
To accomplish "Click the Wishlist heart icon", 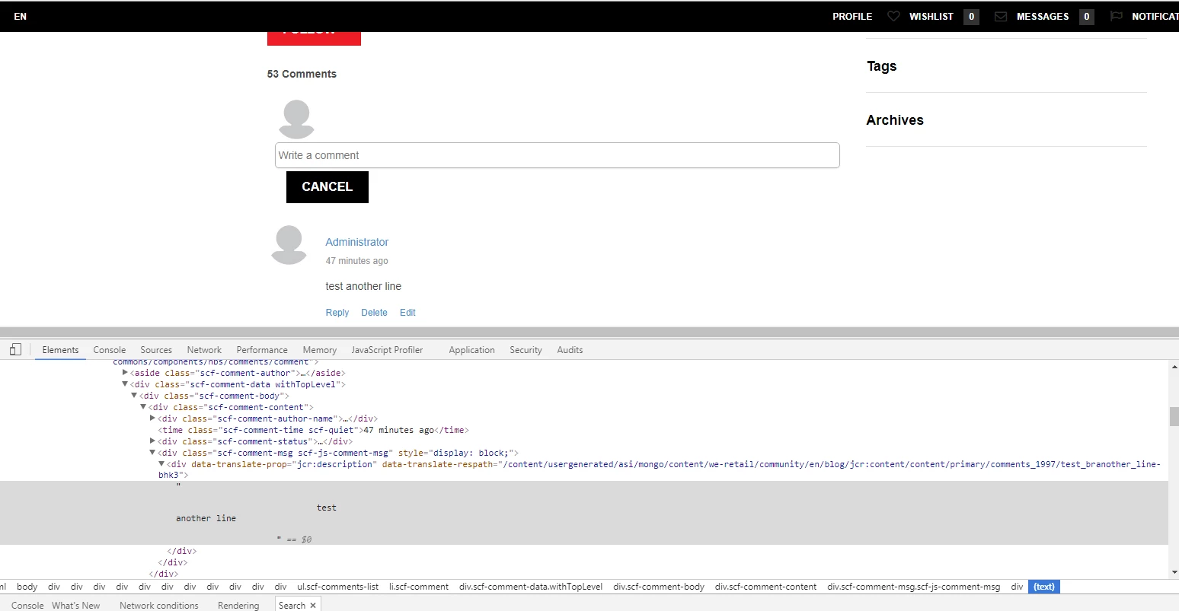I will (893, 16).
